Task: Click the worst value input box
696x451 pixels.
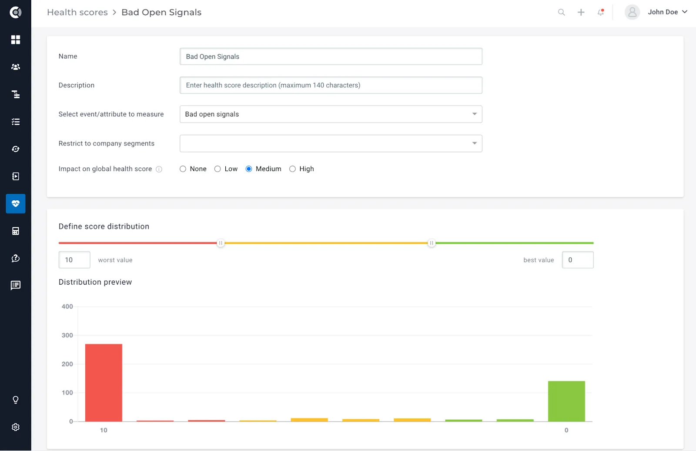Action: 74,260
